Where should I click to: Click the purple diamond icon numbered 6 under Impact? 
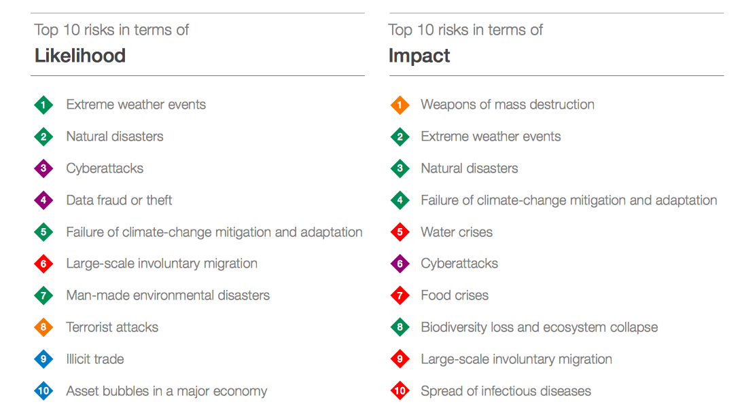coord(400,264)
